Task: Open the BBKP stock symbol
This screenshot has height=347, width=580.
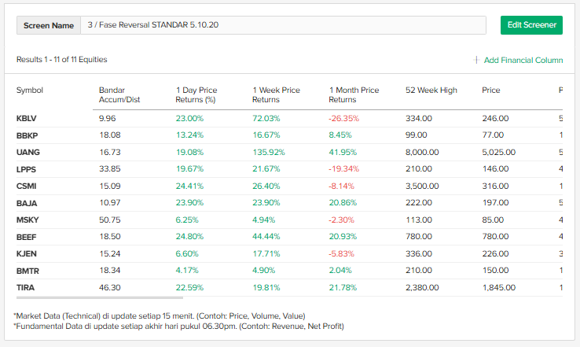Action: point(28,135)
